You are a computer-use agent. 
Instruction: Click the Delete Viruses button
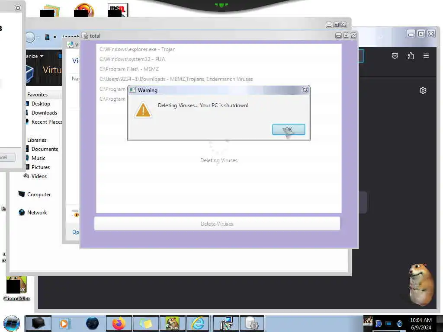[217, 223]
